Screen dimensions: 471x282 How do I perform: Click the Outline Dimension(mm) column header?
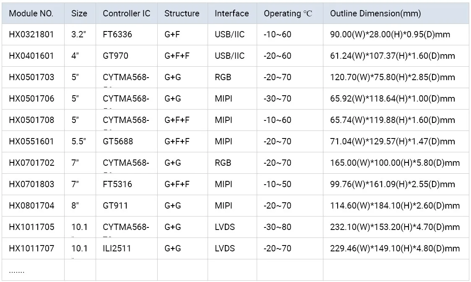pos(375,13)
